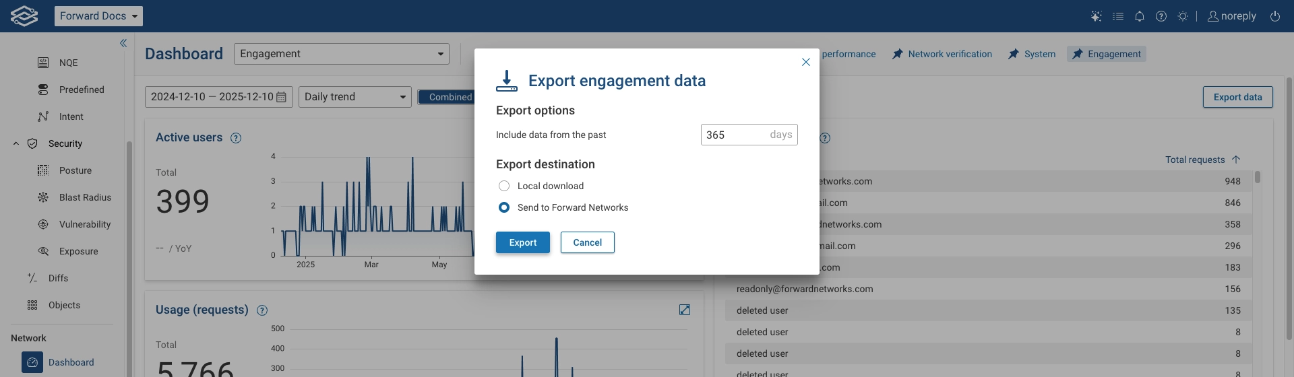Click the help icon behind dialog's right edge
The image size is (1294, 377).
coord(825,138)
